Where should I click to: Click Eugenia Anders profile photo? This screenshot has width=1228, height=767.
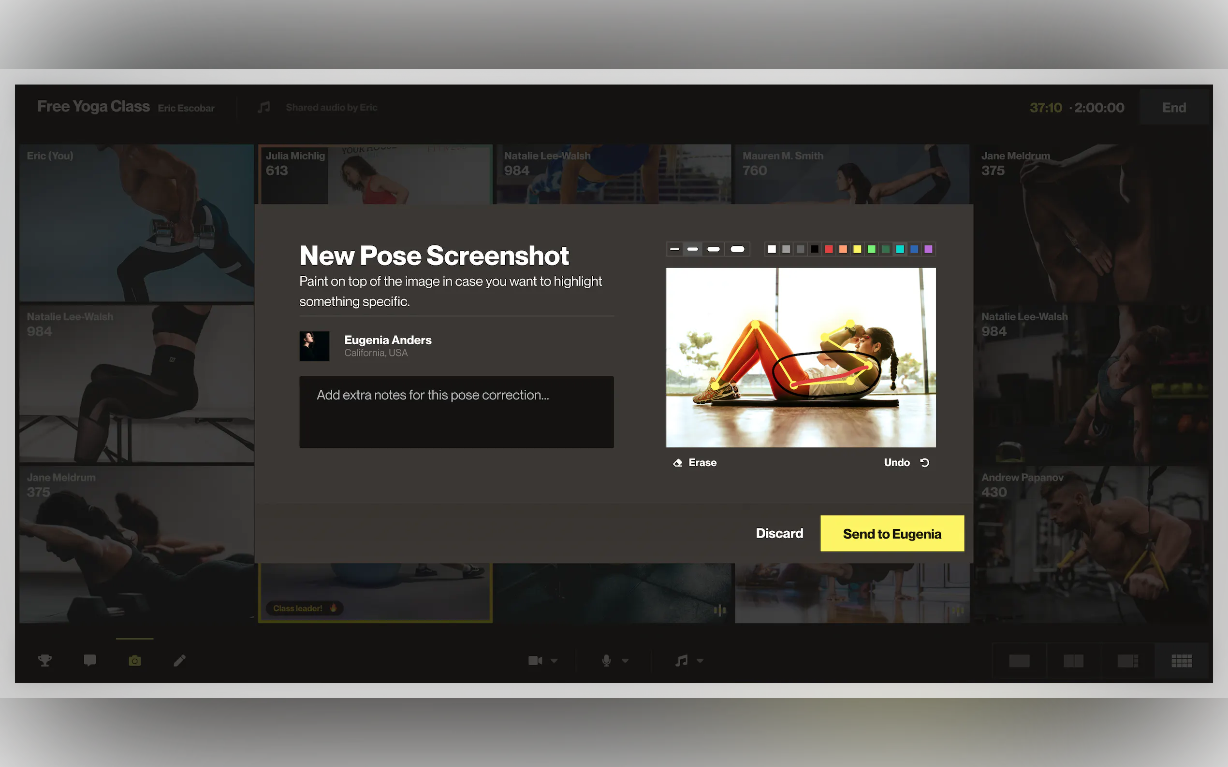pos(314,346)
